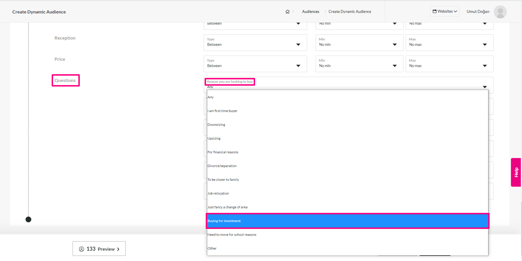
Task: Expand the Reception Min dropdown
Action: point(359,43)
